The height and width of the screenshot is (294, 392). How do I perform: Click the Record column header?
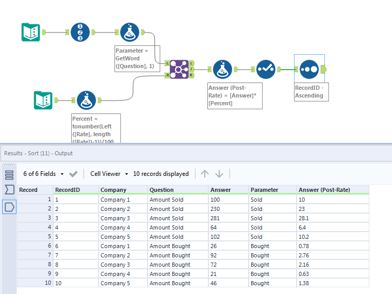point(35,190)
